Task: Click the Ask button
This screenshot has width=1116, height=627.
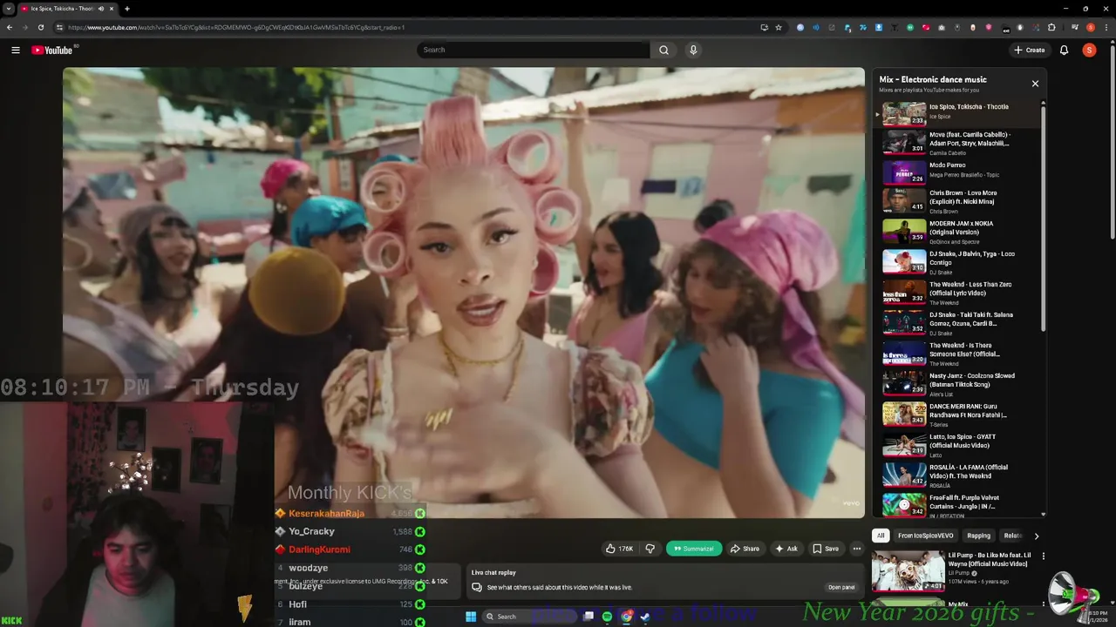Action: click(x=786, y=549)
